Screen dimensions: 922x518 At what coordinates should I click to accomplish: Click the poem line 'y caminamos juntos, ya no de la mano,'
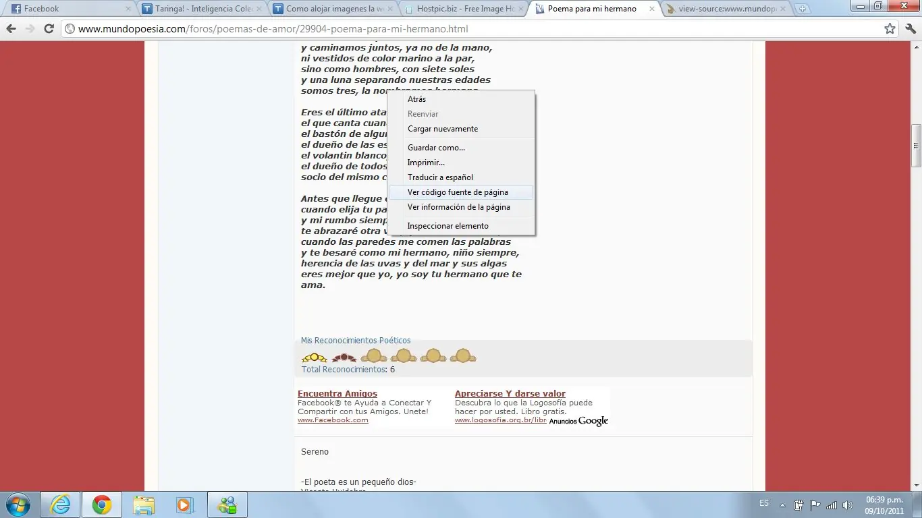pos(397,48)
